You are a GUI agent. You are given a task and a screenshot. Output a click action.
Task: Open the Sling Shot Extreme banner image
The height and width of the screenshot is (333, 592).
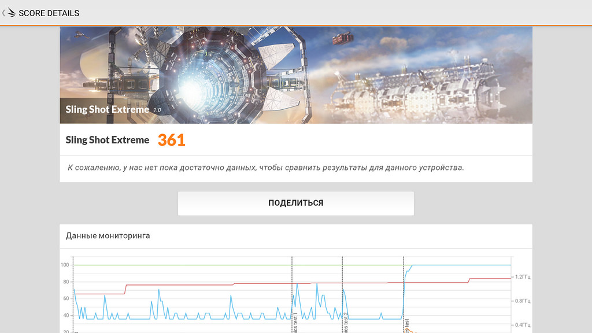[295, 75]
